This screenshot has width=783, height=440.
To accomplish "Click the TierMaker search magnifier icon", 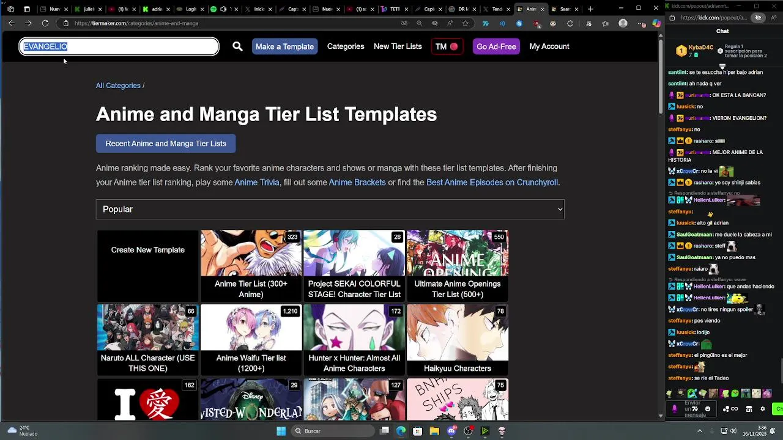I will tap(237, 46).
